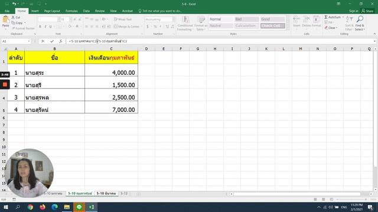The image size is (378, 212).
Task: Expand the AutoSum dropdown arrow
Action: click(343, 17)
